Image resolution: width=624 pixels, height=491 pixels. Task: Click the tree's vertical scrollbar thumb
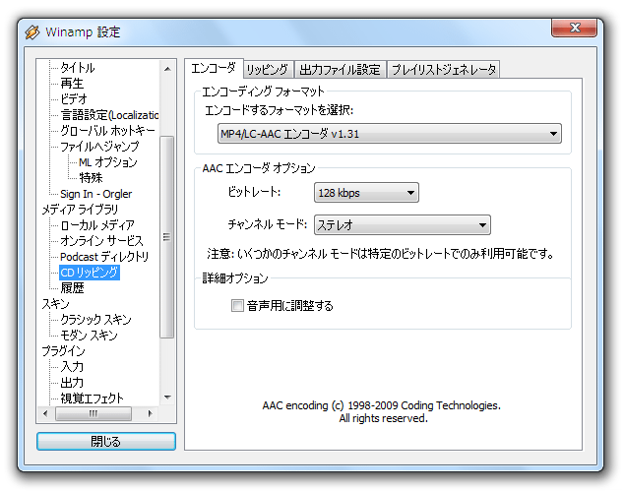pos(166,237)
